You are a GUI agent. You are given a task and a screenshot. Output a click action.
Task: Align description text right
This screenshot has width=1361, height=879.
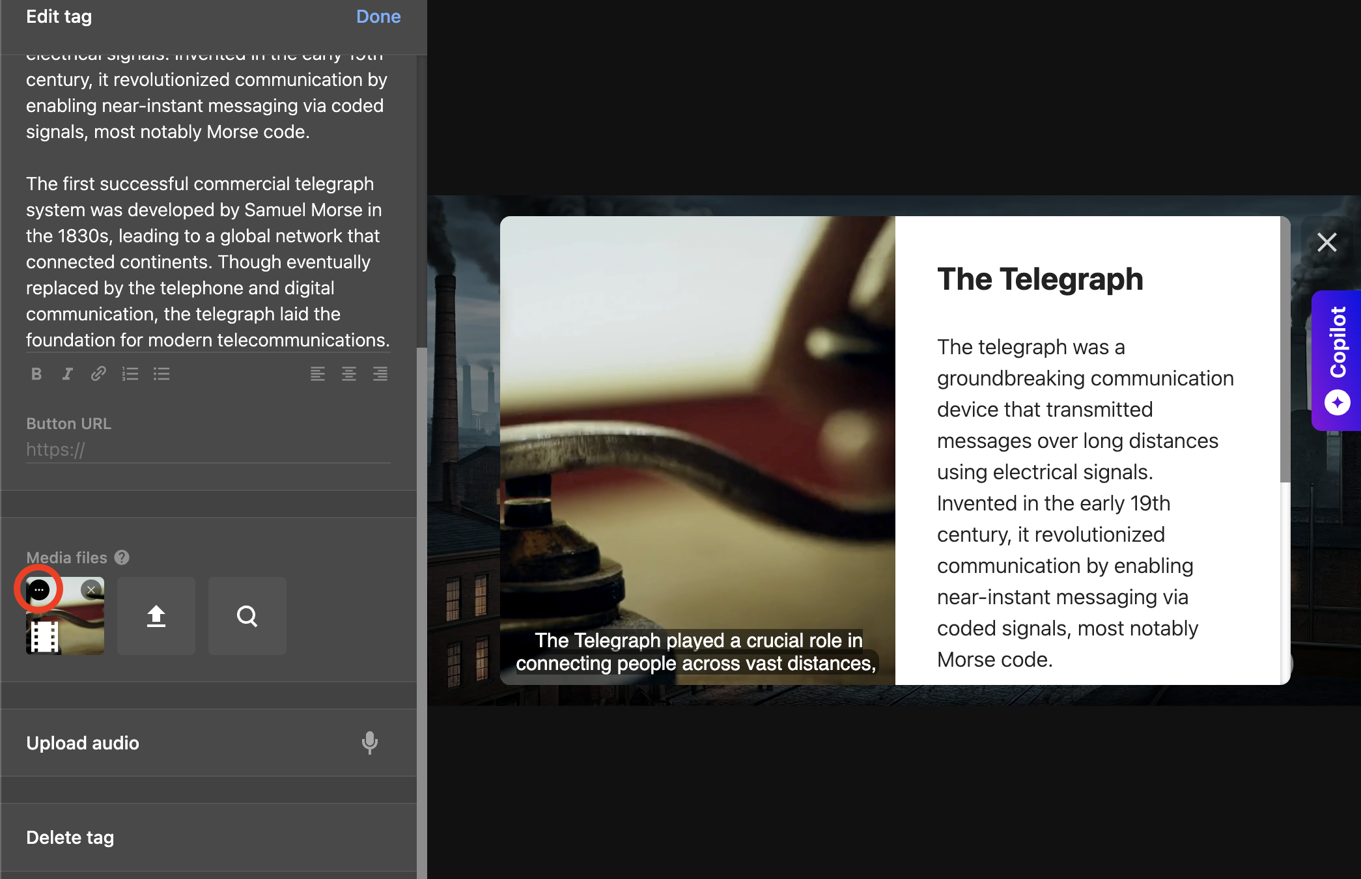click(x=380, y=374)
